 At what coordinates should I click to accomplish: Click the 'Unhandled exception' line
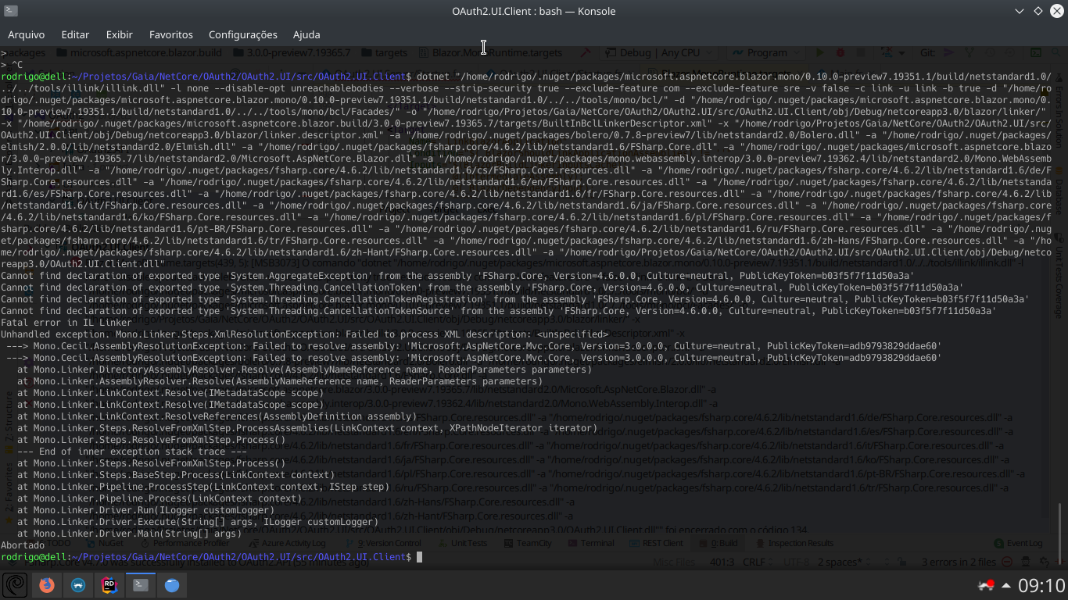(304, 334)
